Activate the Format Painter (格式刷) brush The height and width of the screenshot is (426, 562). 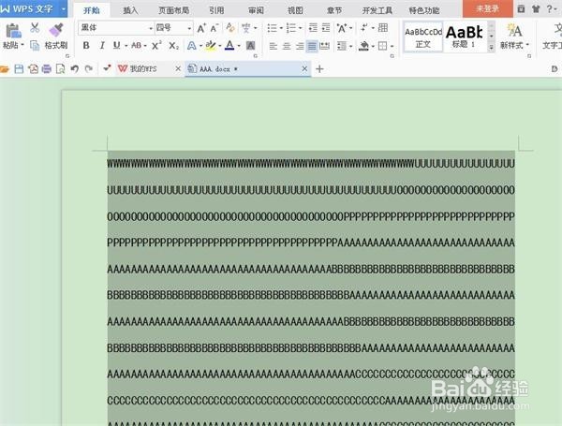coord(56,31)
